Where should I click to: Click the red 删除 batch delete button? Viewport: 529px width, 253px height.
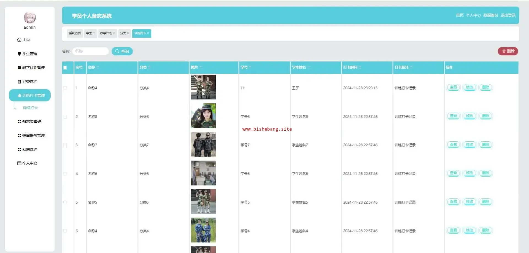tap(508, 51)
